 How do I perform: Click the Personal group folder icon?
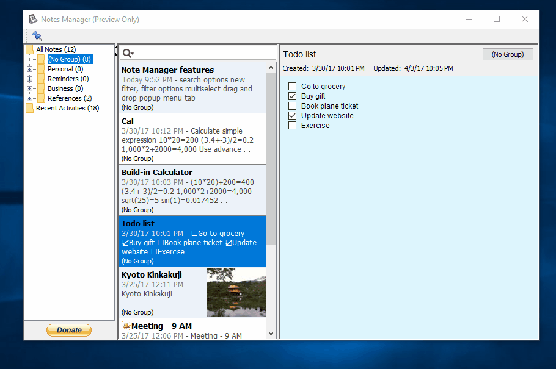click(x=43, y=69)
